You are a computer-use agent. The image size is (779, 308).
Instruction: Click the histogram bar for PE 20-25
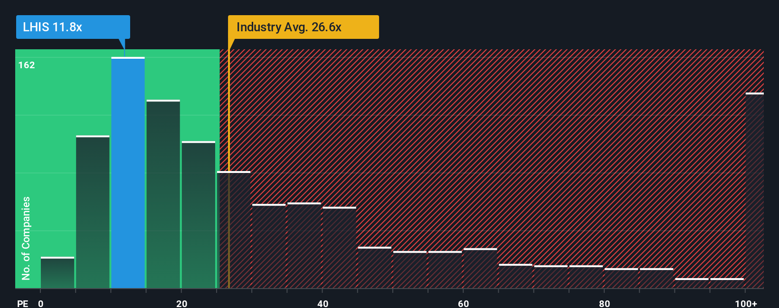tap(199, 215)
